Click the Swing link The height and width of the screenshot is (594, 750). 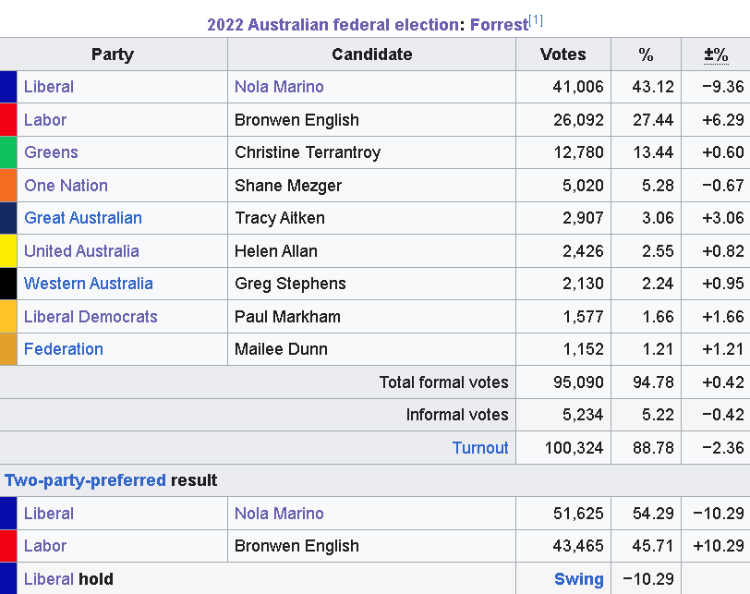coord(579,578)
